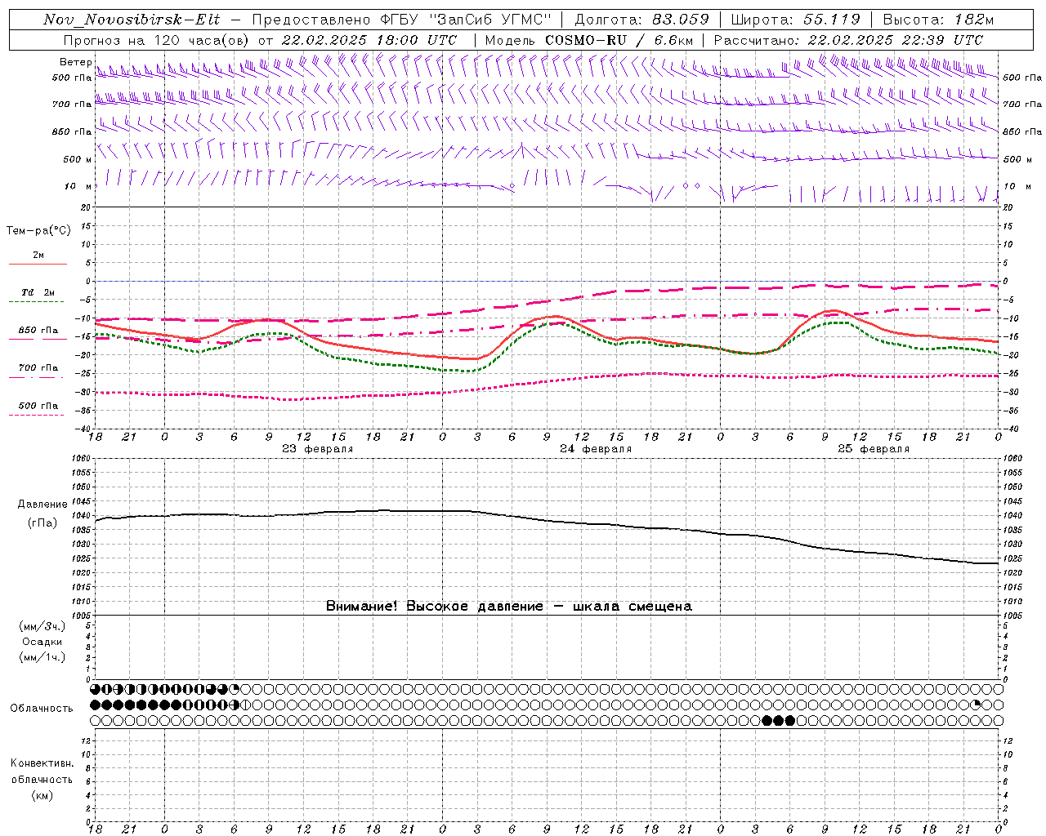Click the '25 февраля' date label

pyautogui.click(x=873, y=449)
